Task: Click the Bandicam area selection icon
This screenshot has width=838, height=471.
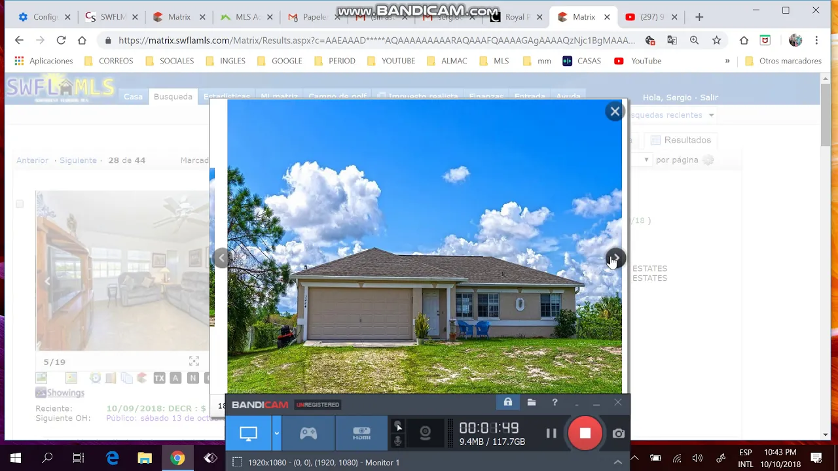Action: (x=237, y=462)
